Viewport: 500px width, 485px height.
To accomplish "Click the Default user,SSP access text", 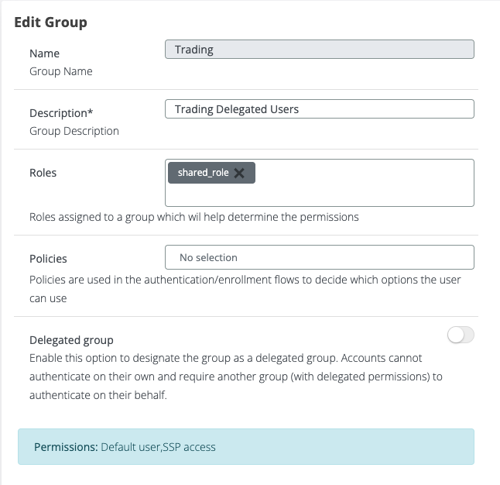I will pos(158,447).
